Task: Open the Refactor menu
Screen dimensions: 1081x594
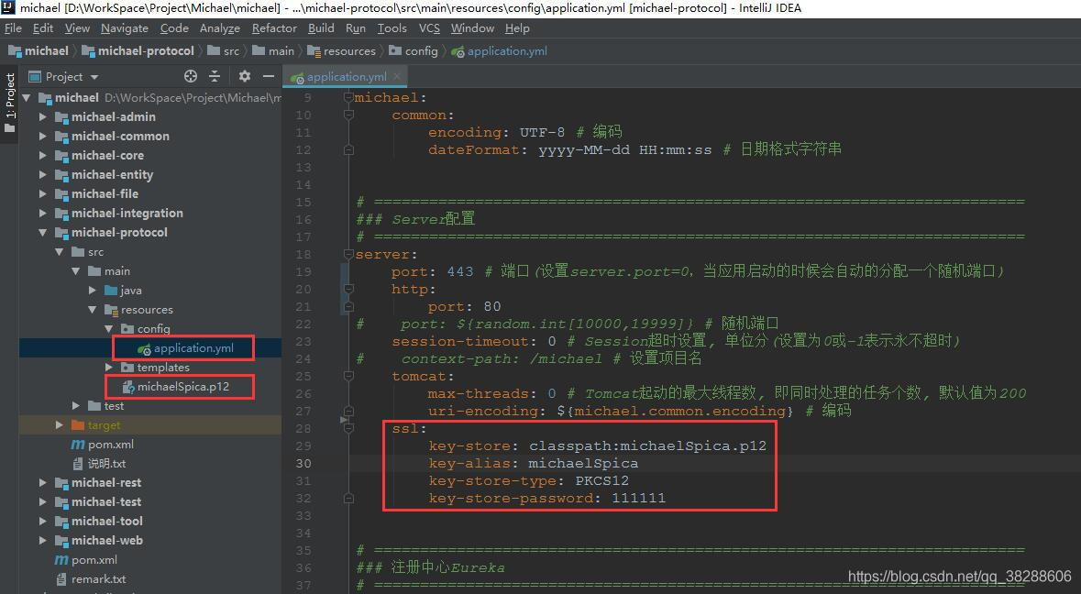Action: tap(273, 28)
